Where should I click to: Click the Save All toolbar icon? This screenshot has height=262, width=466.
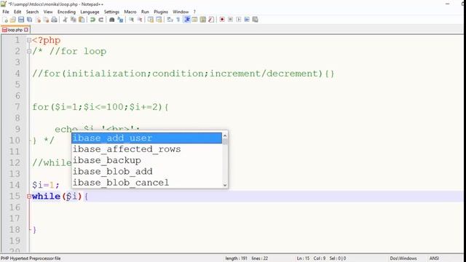[x=29, y=20]
